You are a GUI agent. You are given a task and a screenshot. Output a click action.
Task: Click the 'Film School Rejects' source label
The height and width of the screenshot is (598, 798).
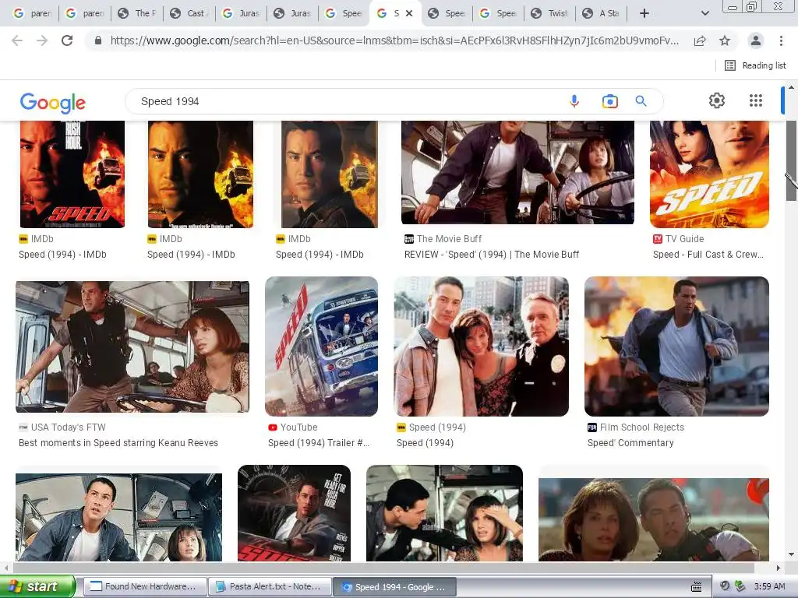642,427
